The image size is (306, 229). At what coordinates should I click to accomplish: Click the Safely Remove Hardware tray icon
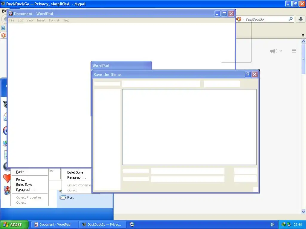tap(289, 224)
